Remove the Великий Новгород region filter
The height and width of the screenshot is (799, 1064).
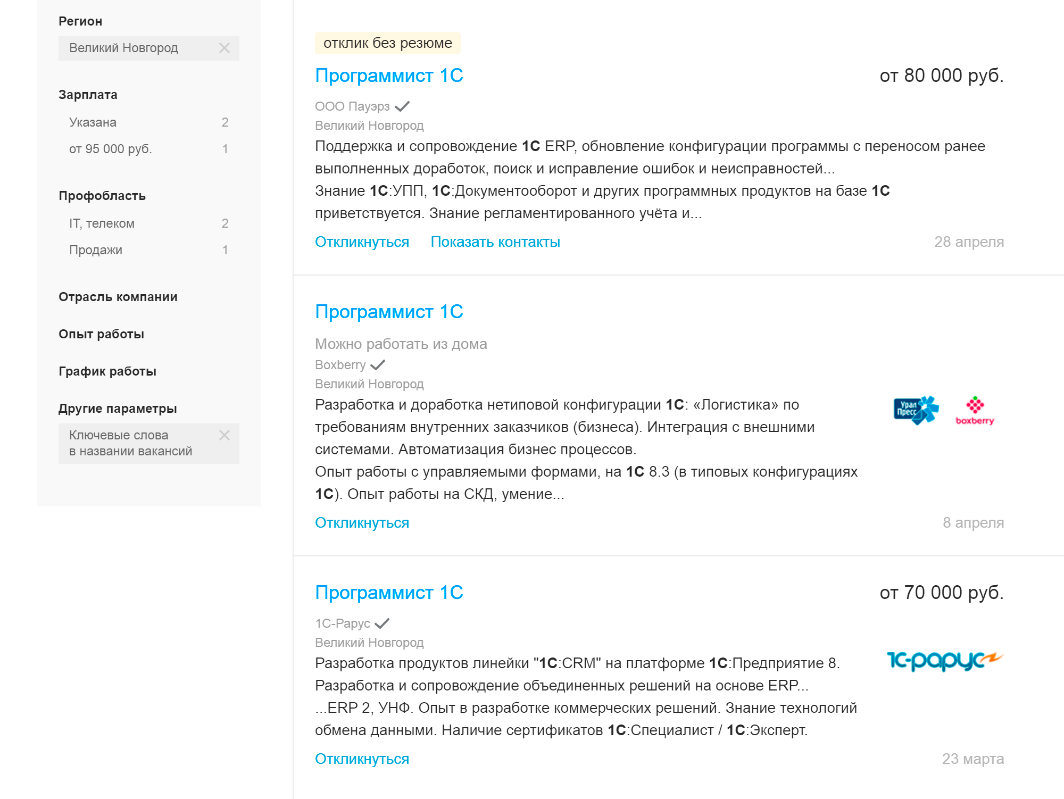pos(225,48)
